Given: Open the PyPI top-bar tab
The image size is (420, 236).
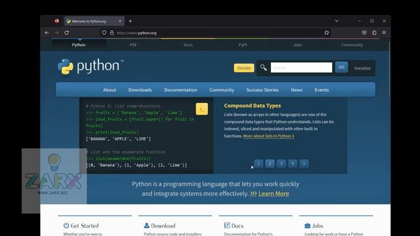Looking at the screenshot, I should pyautogui.click(x=243, y=45).
